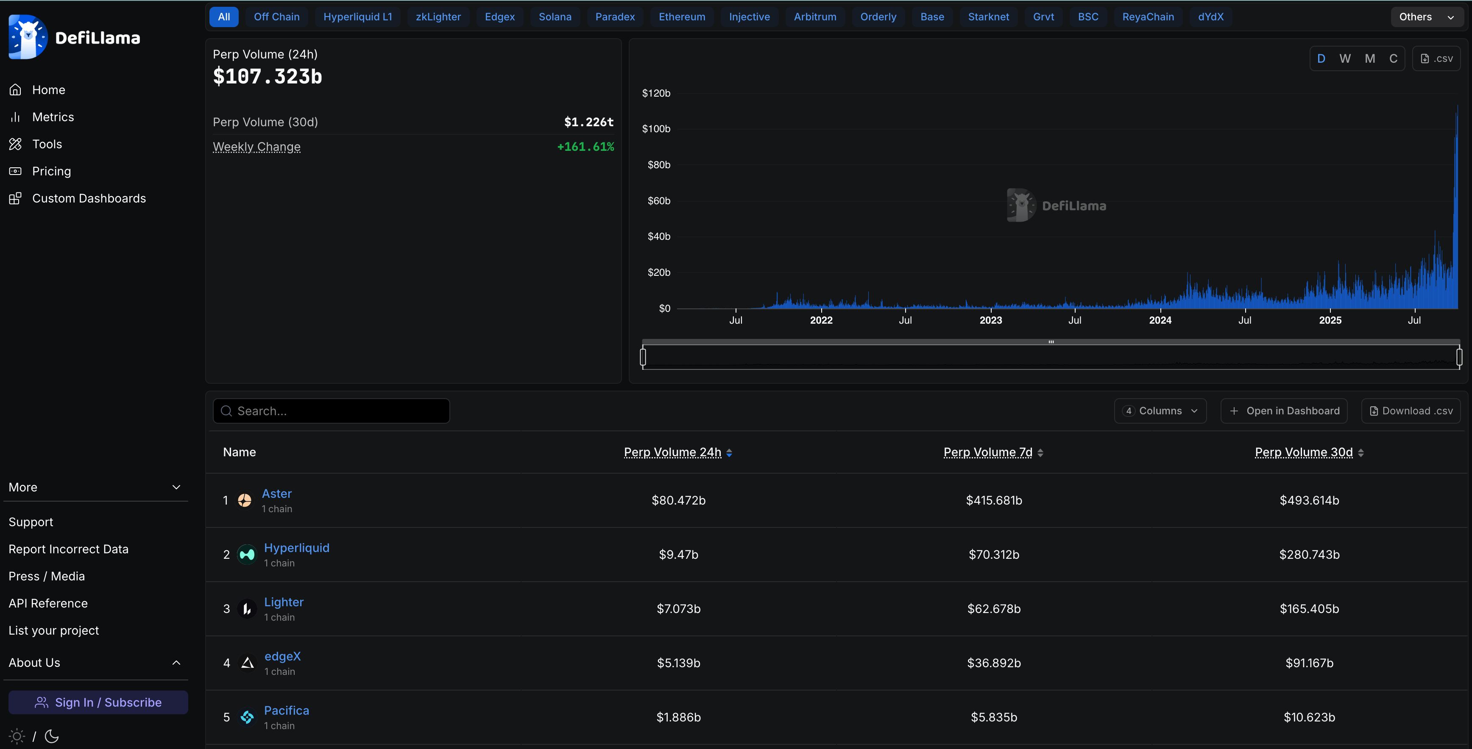Open the Tools section
The width and height of the screenshot is (1472, 749).
point(47,144)
